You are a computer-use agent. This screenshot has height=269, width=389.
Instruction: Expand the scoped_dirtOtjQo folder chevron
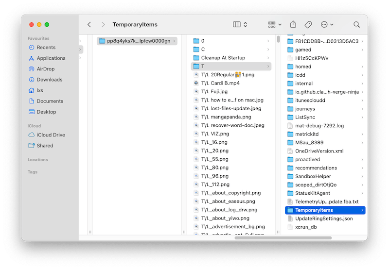point(362,185)
